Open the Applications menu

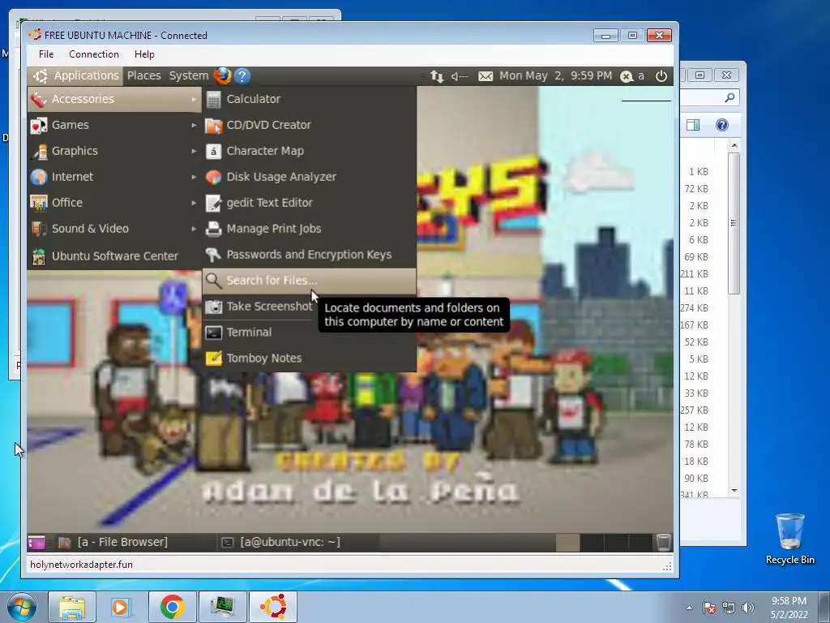tap(75, 75)
